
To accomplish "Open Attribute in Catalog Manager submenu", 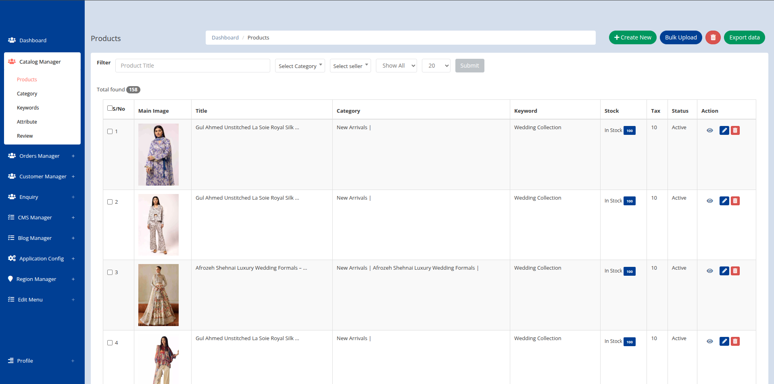I will point(27,122).
